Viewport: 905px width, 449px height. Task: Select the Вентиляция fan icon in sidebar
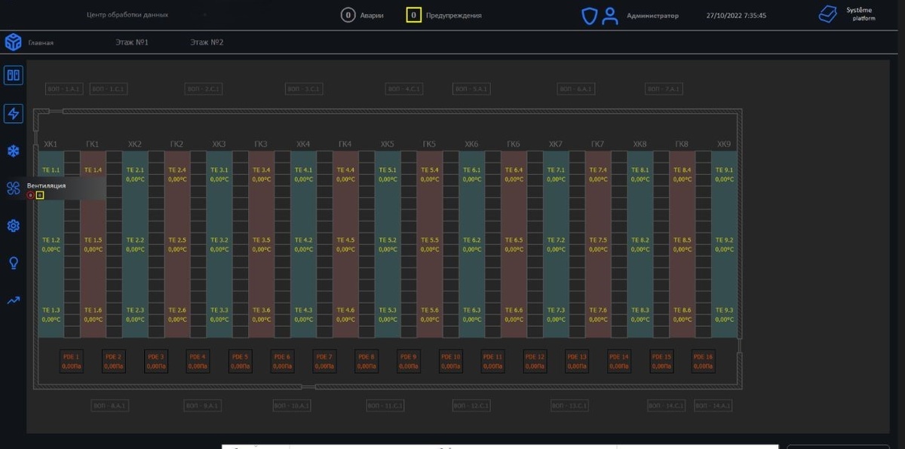click(x=13, y=188)
